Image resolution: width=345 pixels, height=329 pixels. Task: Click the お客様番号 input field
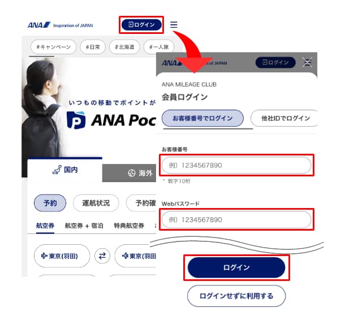tap(236, 165)
